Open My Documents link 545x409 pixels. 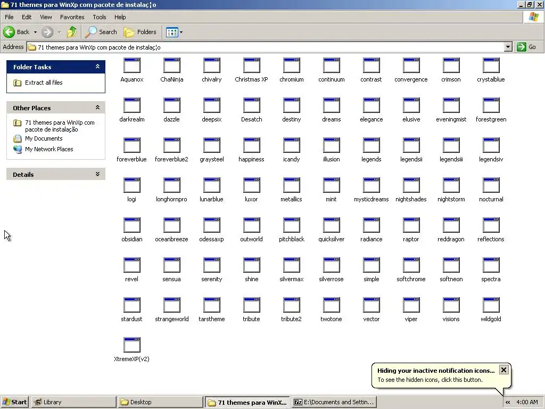44,138
